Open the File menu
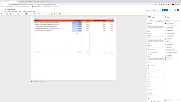 5,11
